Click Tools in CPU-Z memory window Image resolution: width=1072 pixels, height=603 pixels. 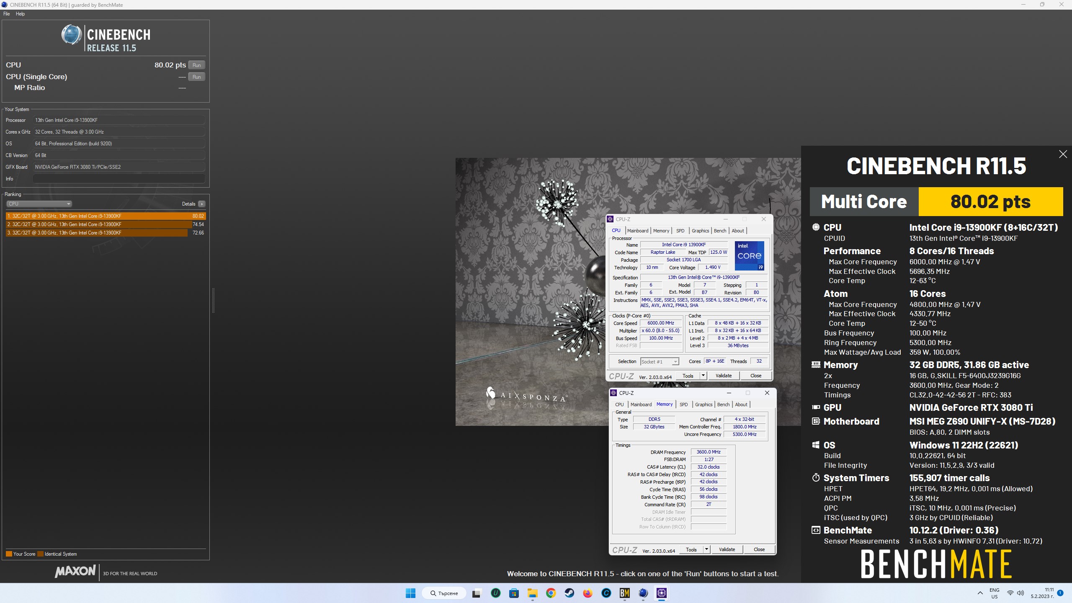point(691,549)
